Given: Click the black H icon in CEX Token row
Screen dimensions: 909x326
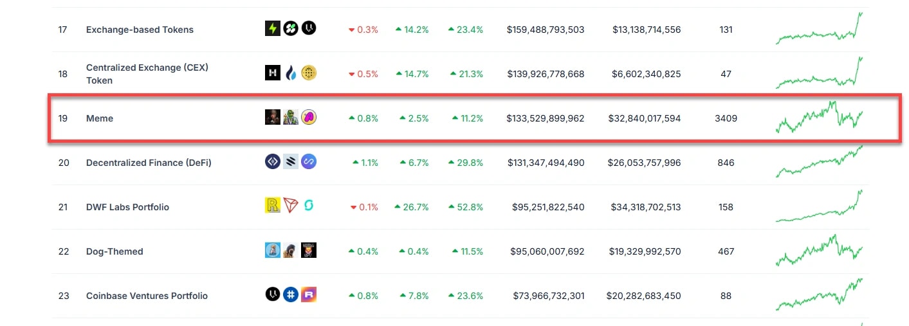Looking at the screenshot, I should tap(272, 73).
